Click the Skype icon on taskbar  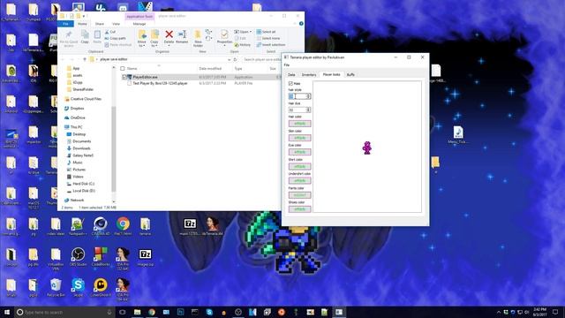point(209,312)
